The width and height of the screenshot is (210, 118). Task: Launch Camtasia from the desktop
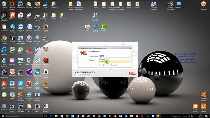click(104, 28)
